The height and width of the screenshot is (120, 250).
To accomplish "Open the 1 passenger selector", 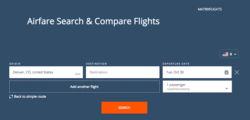I will click(197, 86).
